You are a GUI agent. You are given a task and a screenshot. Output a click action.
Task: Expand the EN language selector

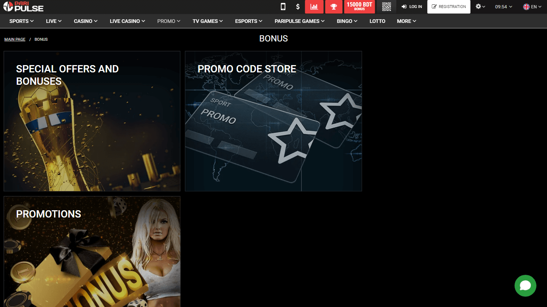(532, 7)
